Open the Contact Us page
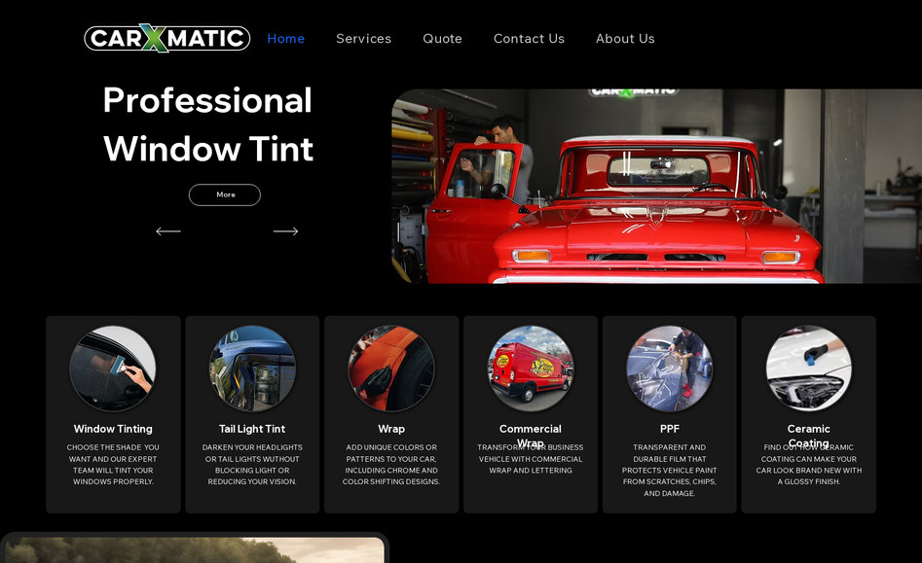This screenshot has width=922, height=563. 529,39
